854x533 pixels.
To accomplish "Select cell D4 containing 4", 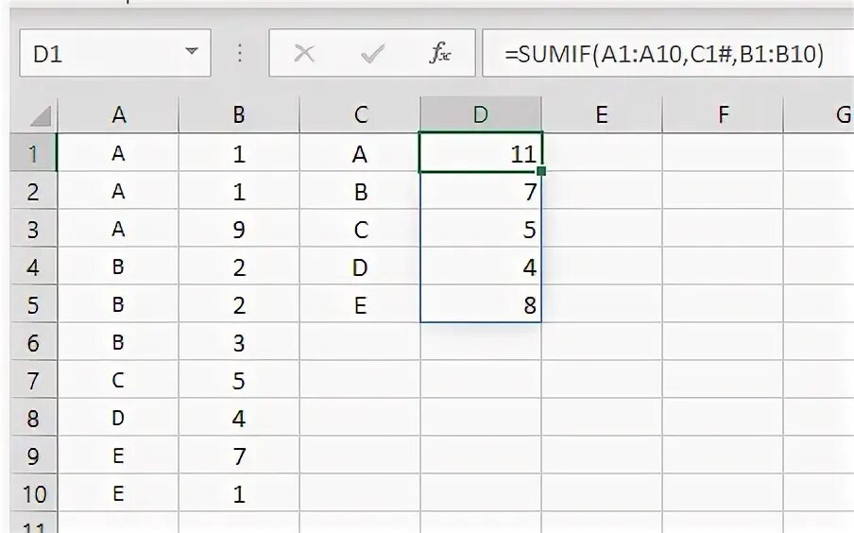I will [481, 266].
